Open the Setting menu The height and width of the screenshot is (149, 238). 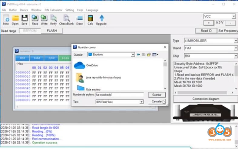point(70,10)
